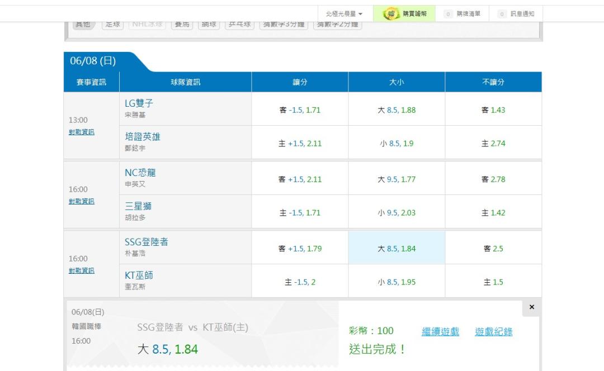The image size is (604, 371).
Task: Pick over 大 9.5, 1.77
Action: tap(397, 179)
